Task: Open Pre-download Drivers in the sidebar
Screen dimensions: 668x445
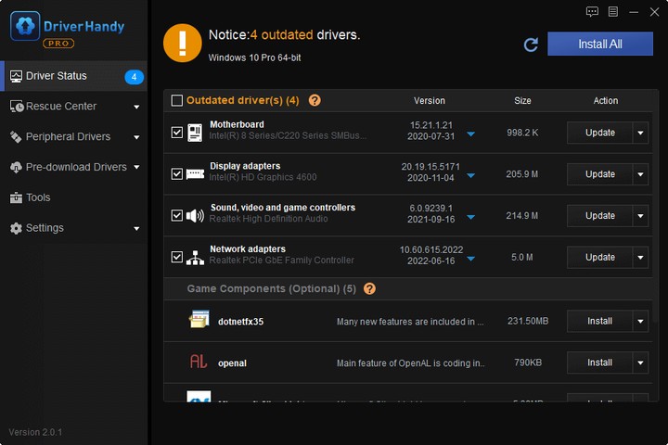Action: tap(73, 167)
